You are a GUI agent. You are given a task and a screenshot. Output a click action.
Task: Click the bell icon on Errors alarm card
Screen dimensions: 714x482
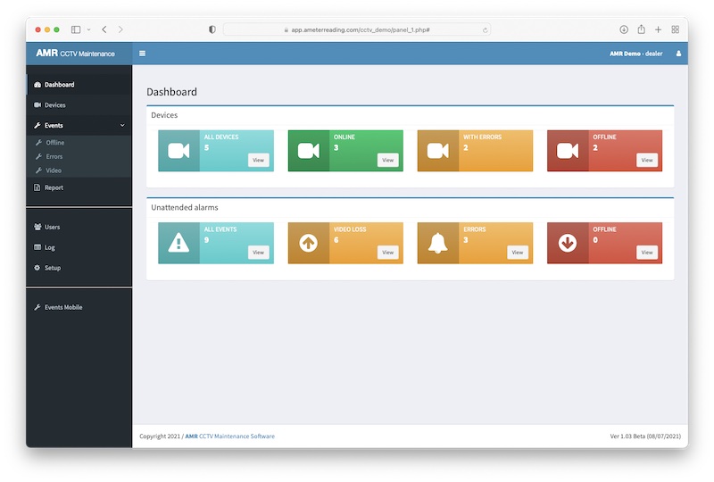[437, 243]
